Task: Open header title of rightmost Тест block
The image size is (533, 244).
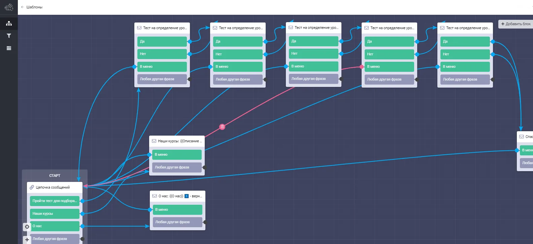Action: tap(468, 28)
